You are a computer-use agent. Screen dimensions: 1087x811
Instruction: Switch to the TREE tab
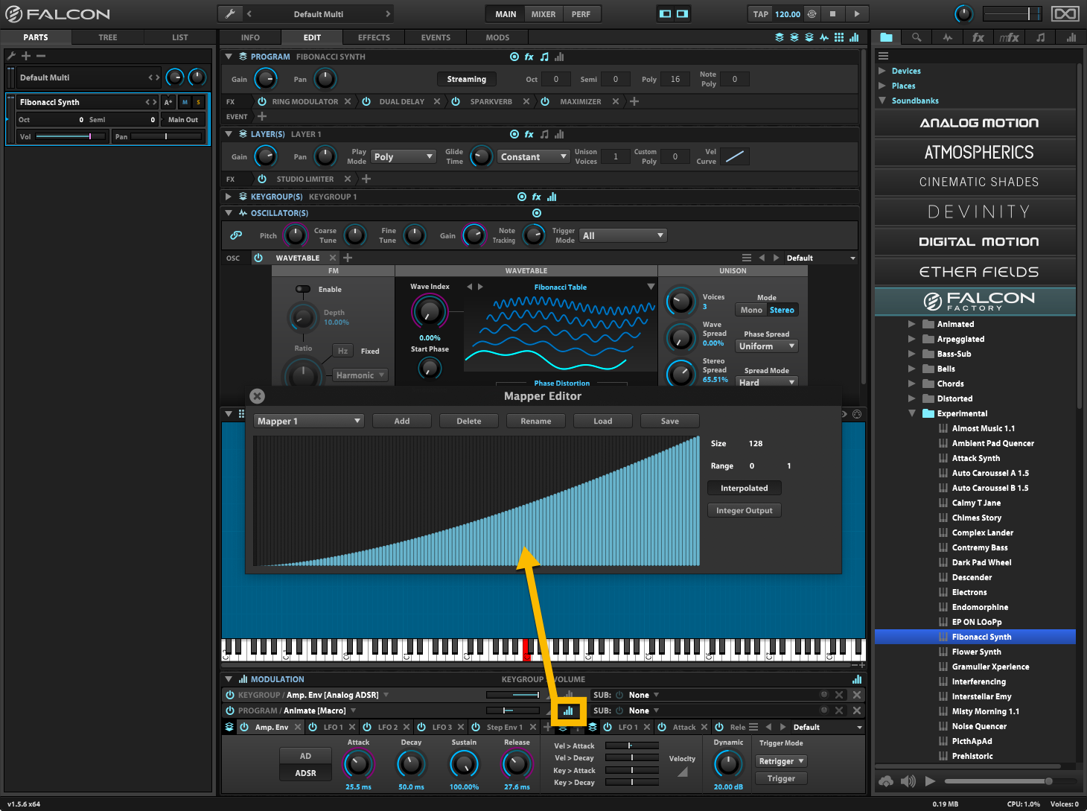[x=108, y=37]
